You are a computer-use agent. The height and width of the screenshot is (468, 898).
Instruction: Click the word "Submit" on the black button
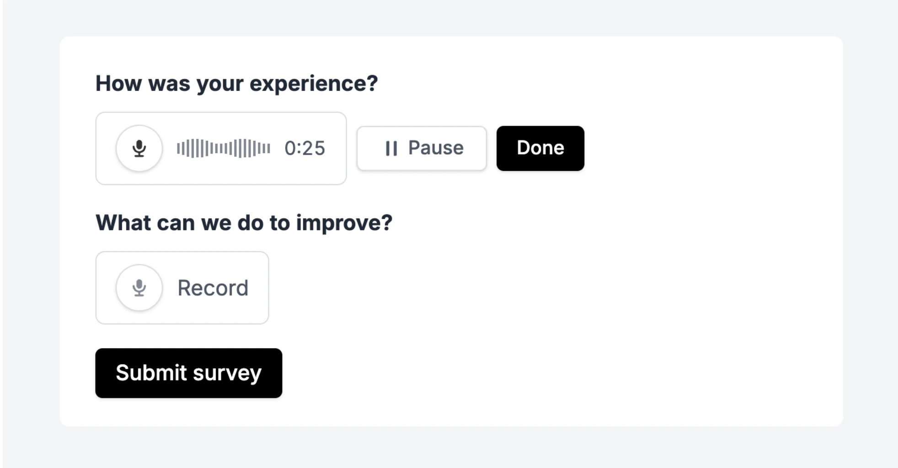point(151,373)
